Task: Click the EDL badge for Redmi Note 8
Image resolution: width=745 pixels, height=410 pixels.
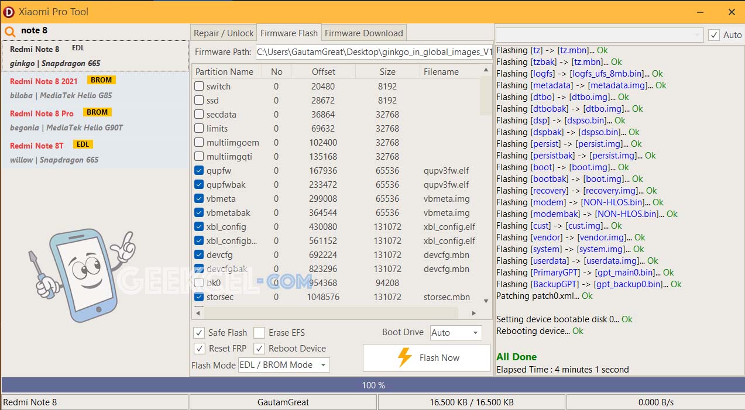Action: coord(78,48)
